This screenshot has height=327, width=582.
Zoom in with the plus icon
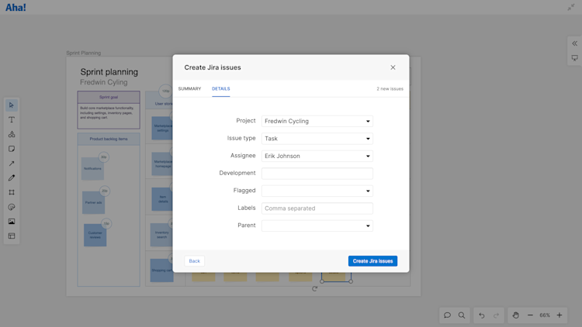point(559,315)
